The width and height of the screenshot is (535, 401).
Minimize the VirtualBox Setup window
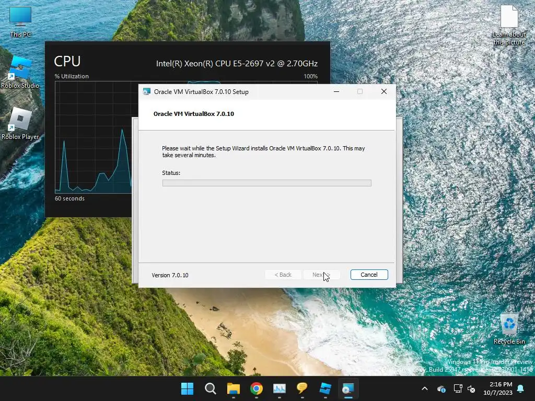pyautogui.click(x=336, y=91)
